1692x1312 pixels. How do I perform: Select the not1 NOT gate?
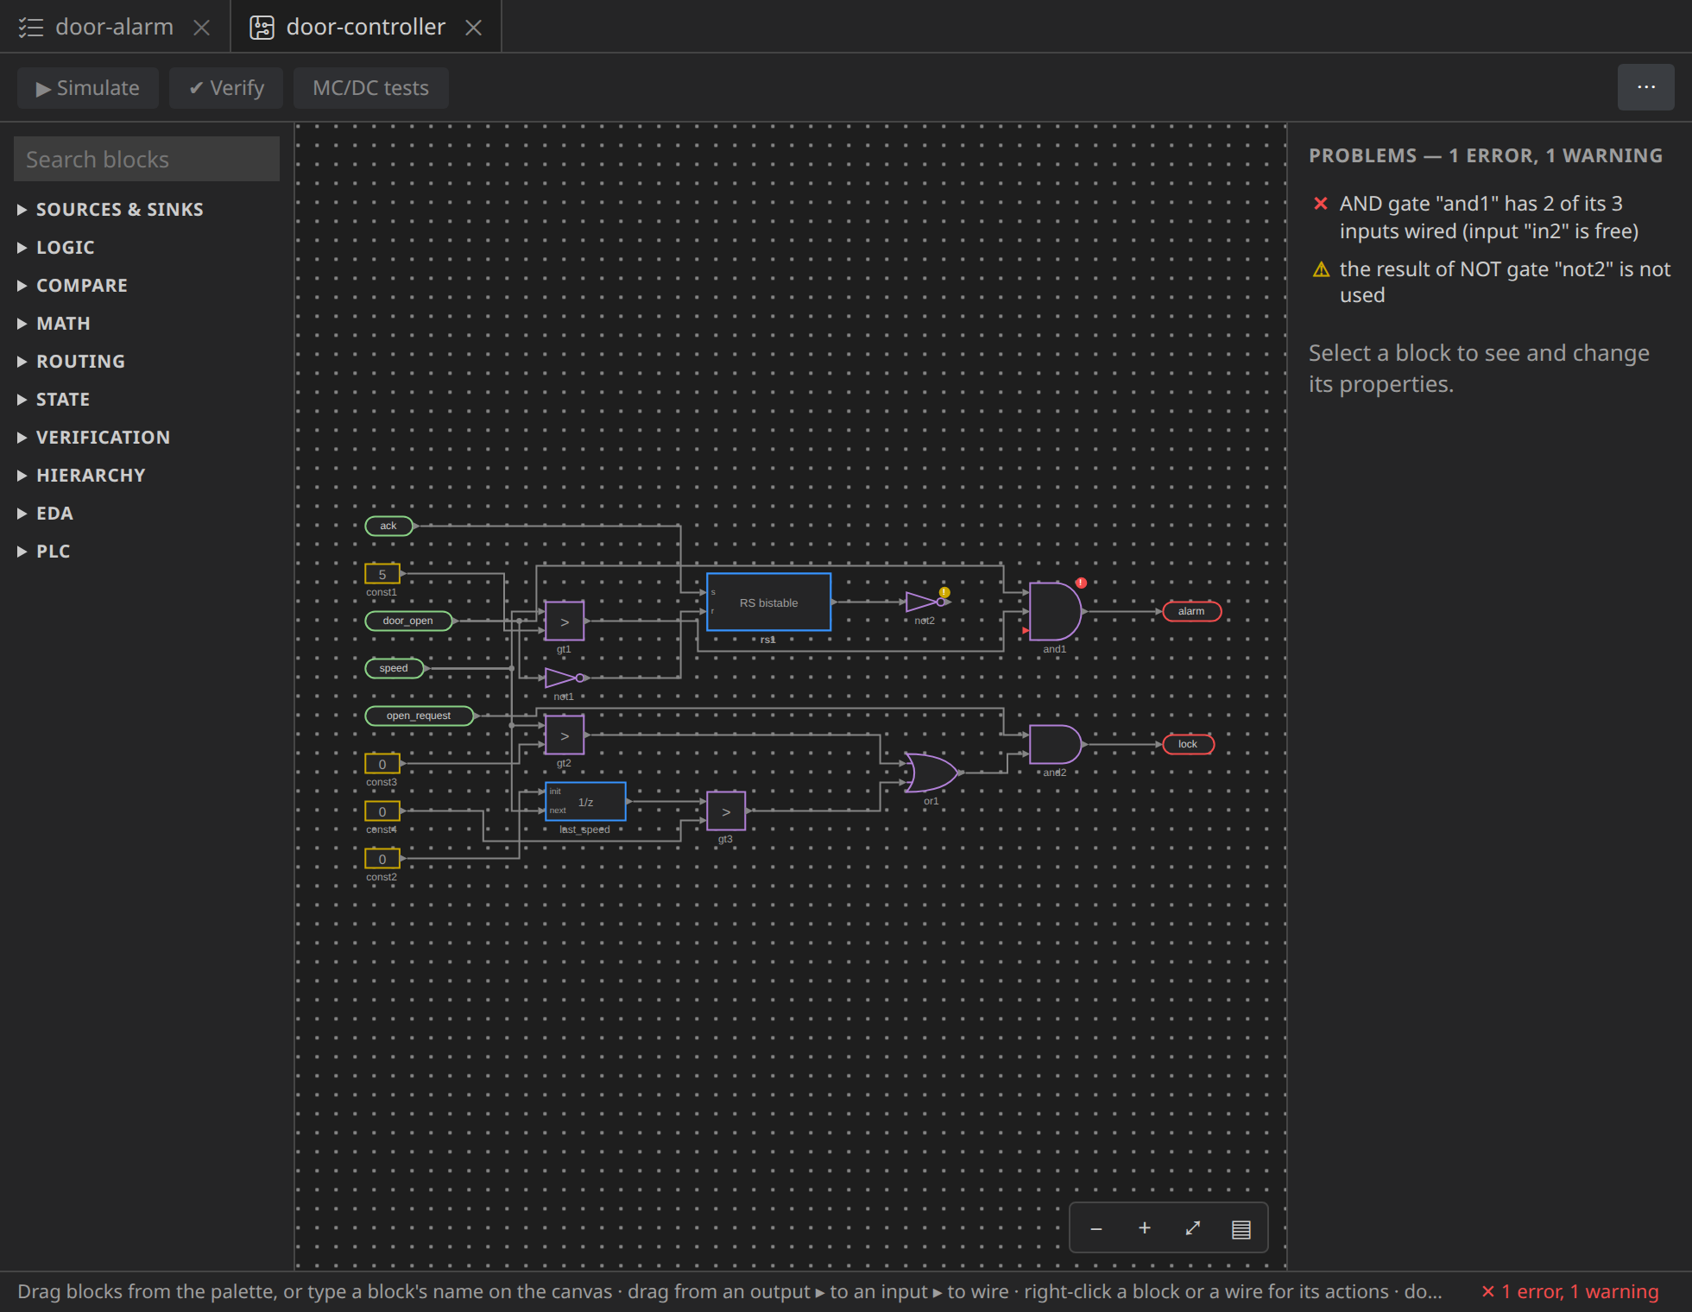click(565, 678)
